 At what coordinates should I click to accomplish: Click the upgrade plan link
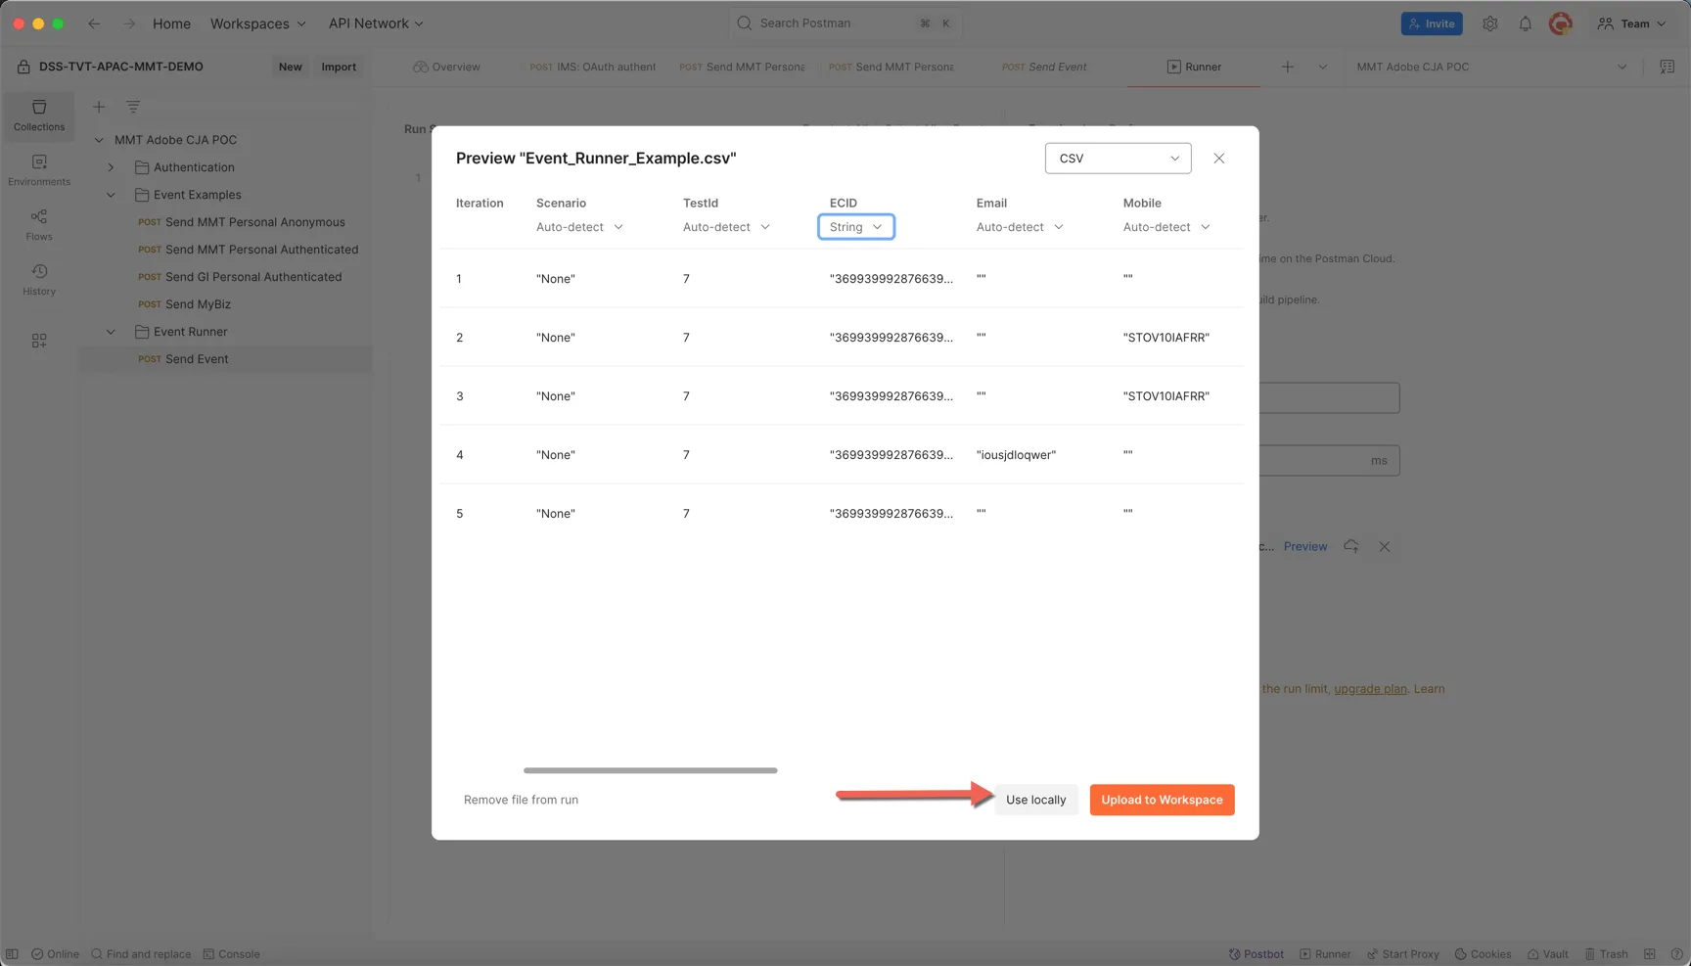click(1370, 689)
